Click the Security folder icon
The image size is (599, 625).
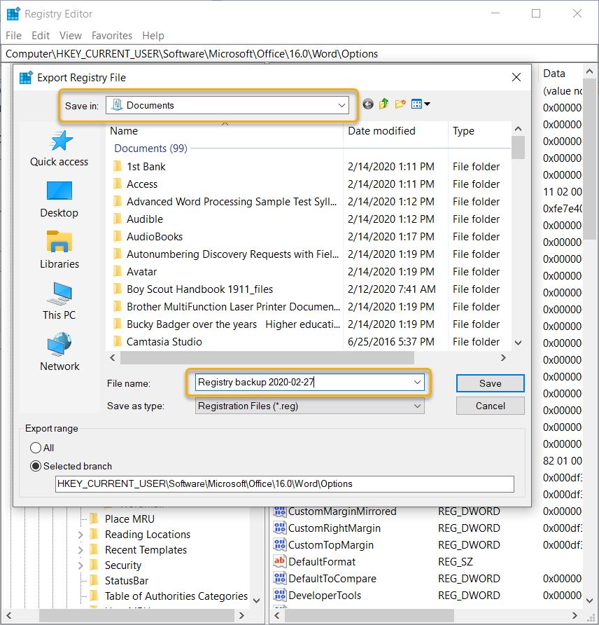tap(94, 565)
